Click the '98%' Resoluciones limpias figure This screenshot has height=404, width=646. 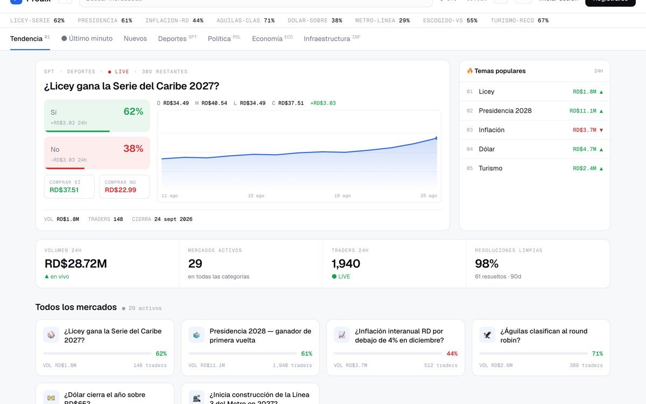(487, 263)
